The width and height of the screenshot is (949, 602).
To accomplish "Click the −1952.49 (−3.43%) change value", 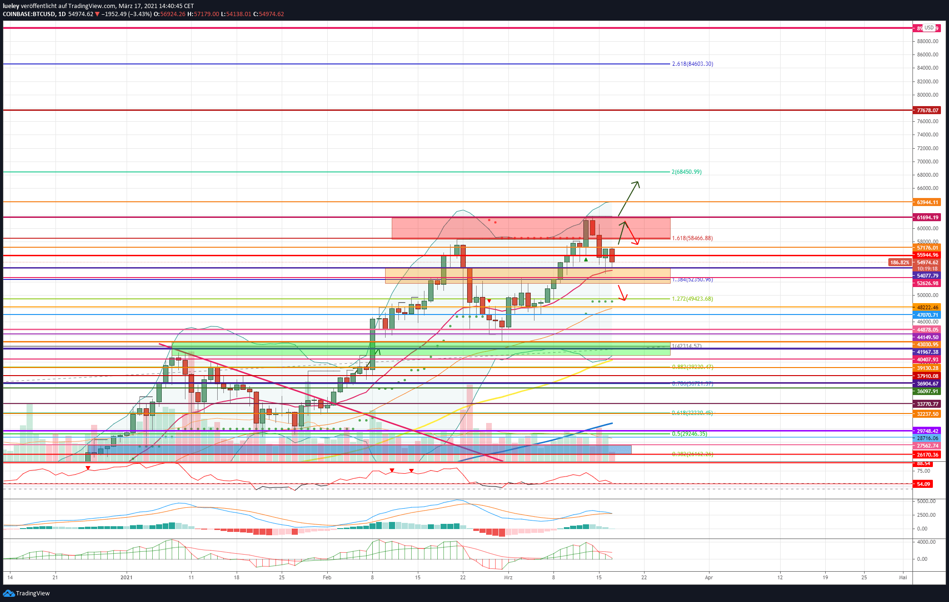I will tap(127, 14).
